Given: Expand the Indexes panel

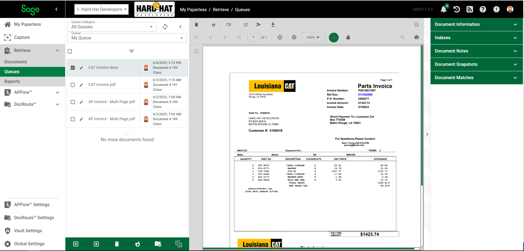Looking at the screenshot, I should (x=477, y=38).
